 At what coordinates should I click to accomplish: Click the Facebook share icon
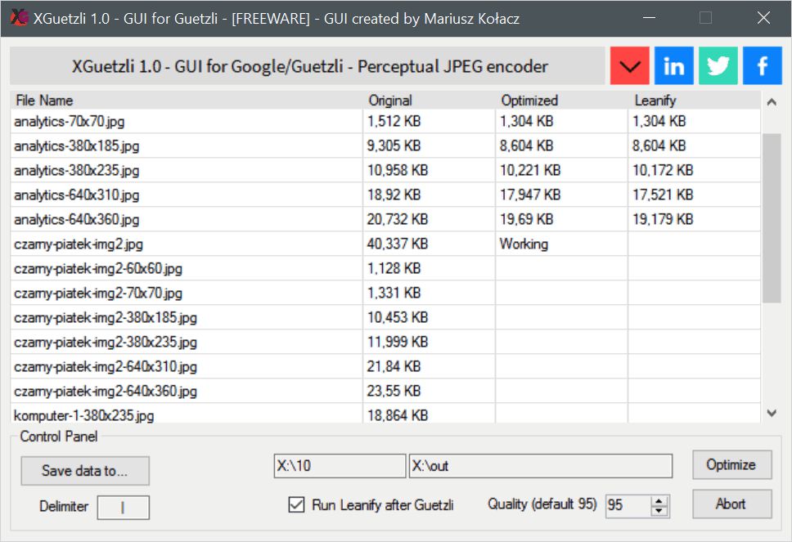pyautogui.click(x=762, y=66)
